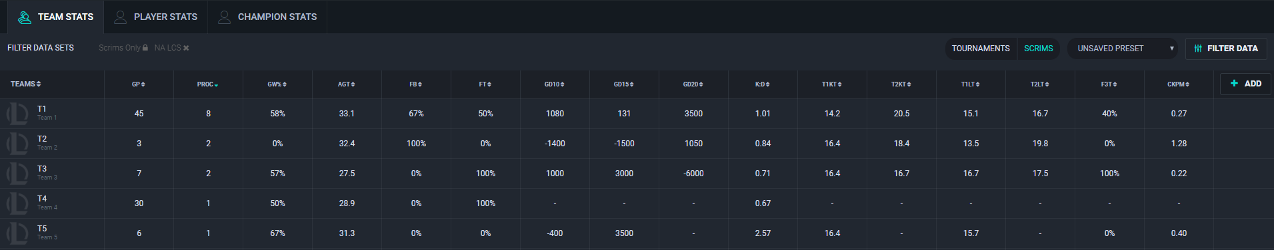Click the filter sliders icon in Filter Data
Screen dimensions: 1274x250
click(1198, 49)
